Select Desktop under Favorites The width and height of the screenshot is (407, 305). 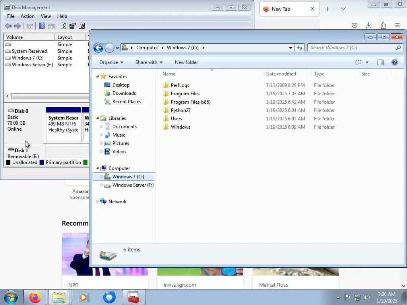coord(121,85)
